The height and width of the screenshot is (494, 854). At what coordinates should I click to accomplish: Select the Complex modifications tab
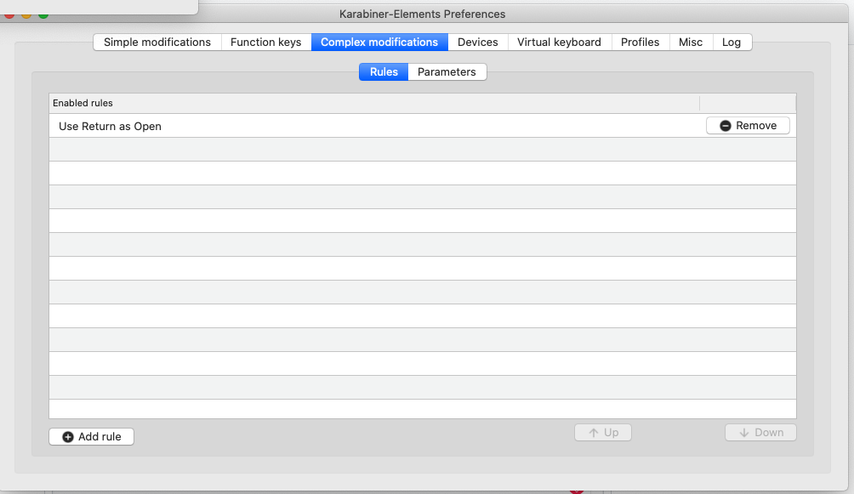[379, 42]
